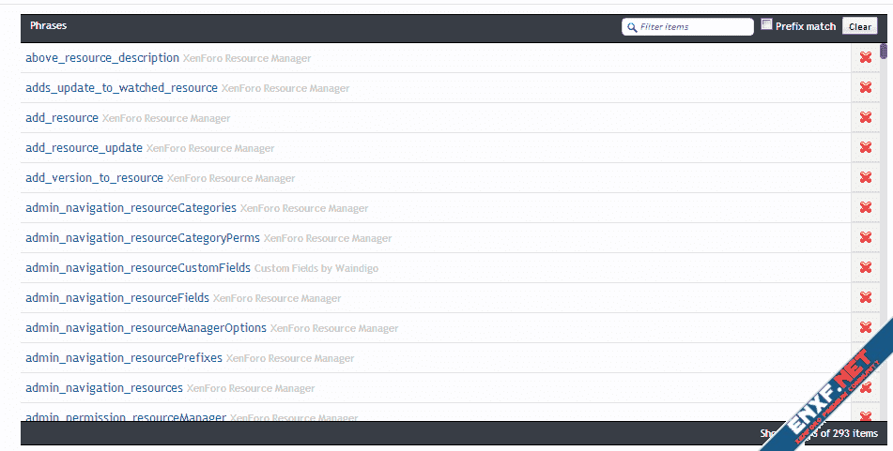Remove admin_navigation_resourceCategoryPerms phrase

pos(865,238)
